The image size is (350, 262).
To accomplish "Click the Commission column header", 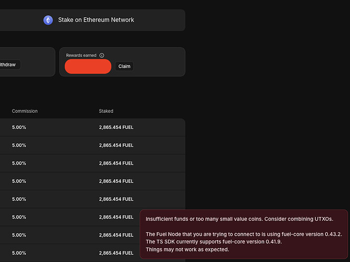I will (25, 111).
